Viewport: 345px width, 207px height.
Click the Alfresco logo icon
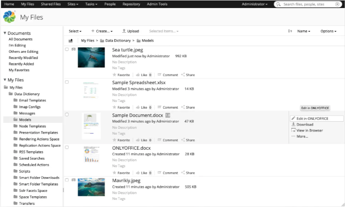(x=9, y=17)
